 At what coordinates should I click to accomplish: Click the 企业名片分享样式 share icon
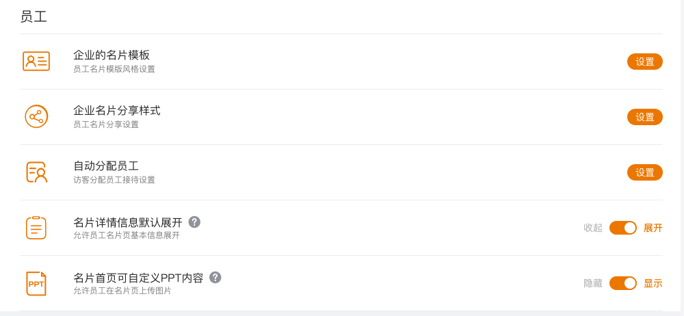tap(36, 116)
